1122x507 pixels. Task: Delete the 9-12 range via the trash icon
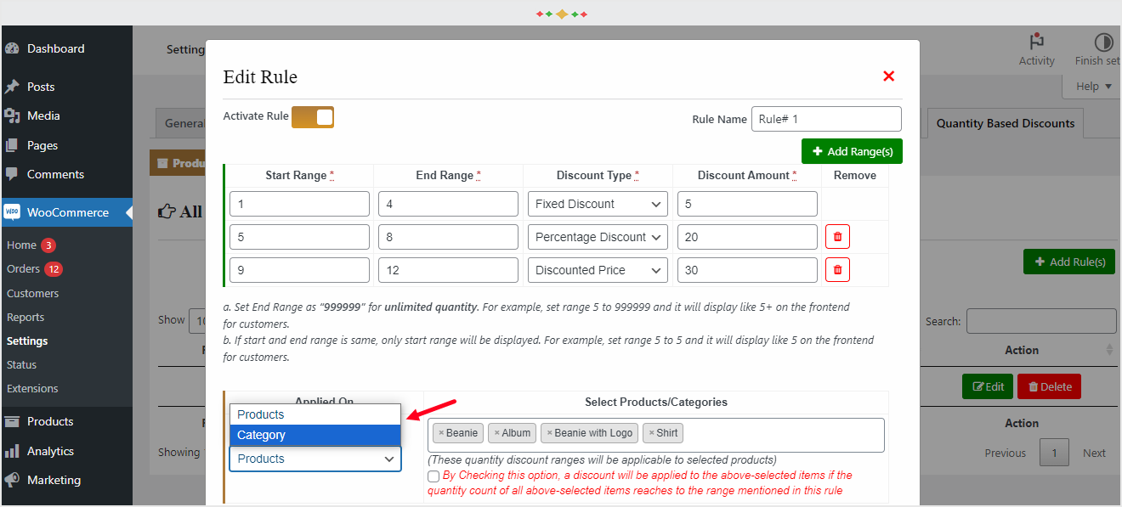point(837,269)
